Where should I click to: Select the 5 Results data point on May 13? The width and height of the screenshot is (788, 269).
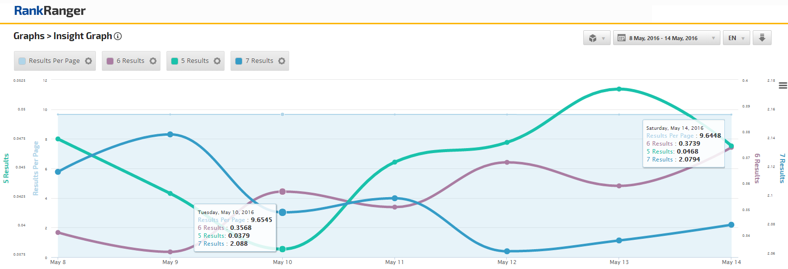[x=619, y=89]
